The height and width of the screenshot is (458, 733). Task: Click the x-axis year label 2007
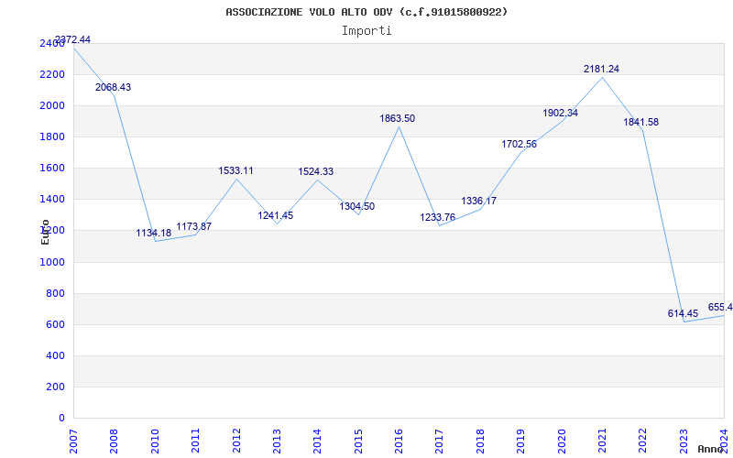tap(74, 441)
